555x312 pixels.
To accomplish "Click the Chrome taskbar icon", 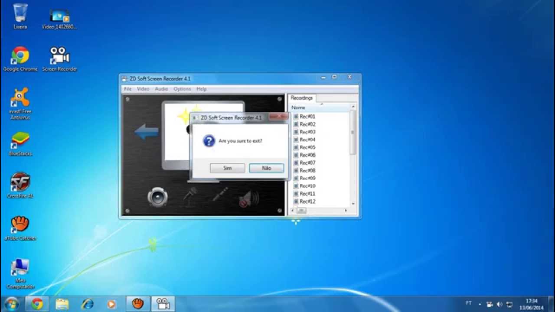I will click(x=37, y=304).
